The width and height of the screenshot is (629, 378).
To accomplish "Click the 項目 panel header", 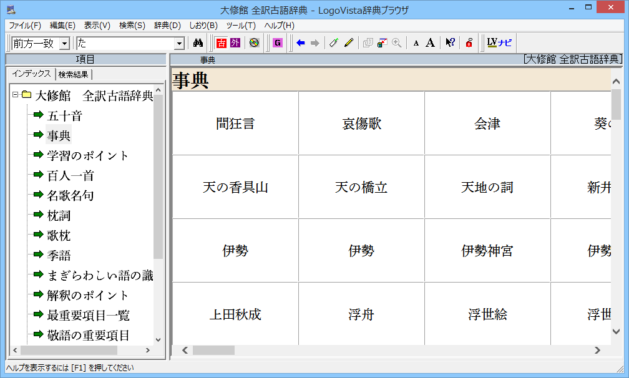I will click(x=86, y=60).
